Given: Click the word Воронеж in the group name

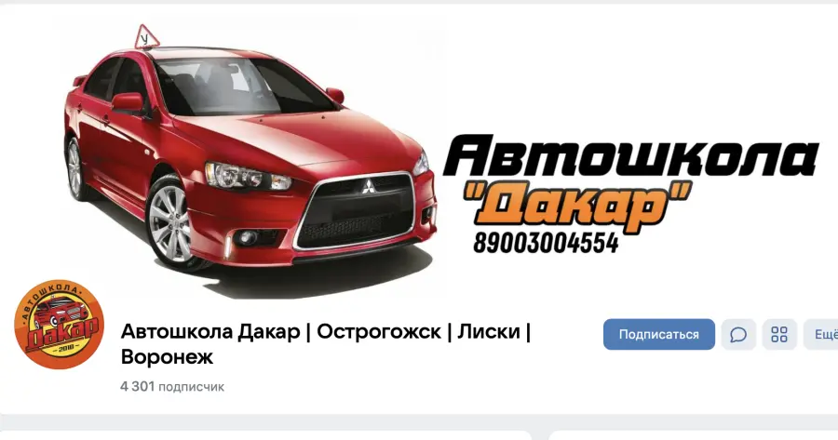Looking at the screenshot, I should point(168,356).
